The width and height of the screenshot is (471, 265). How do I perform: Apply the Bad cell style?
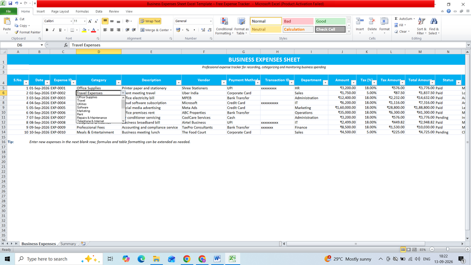[x=298, y=21]
